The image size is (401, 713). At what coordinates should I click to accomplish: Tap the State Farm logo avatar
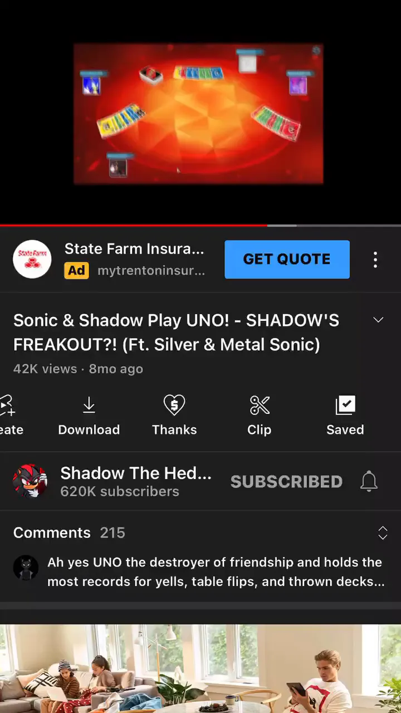32,259
